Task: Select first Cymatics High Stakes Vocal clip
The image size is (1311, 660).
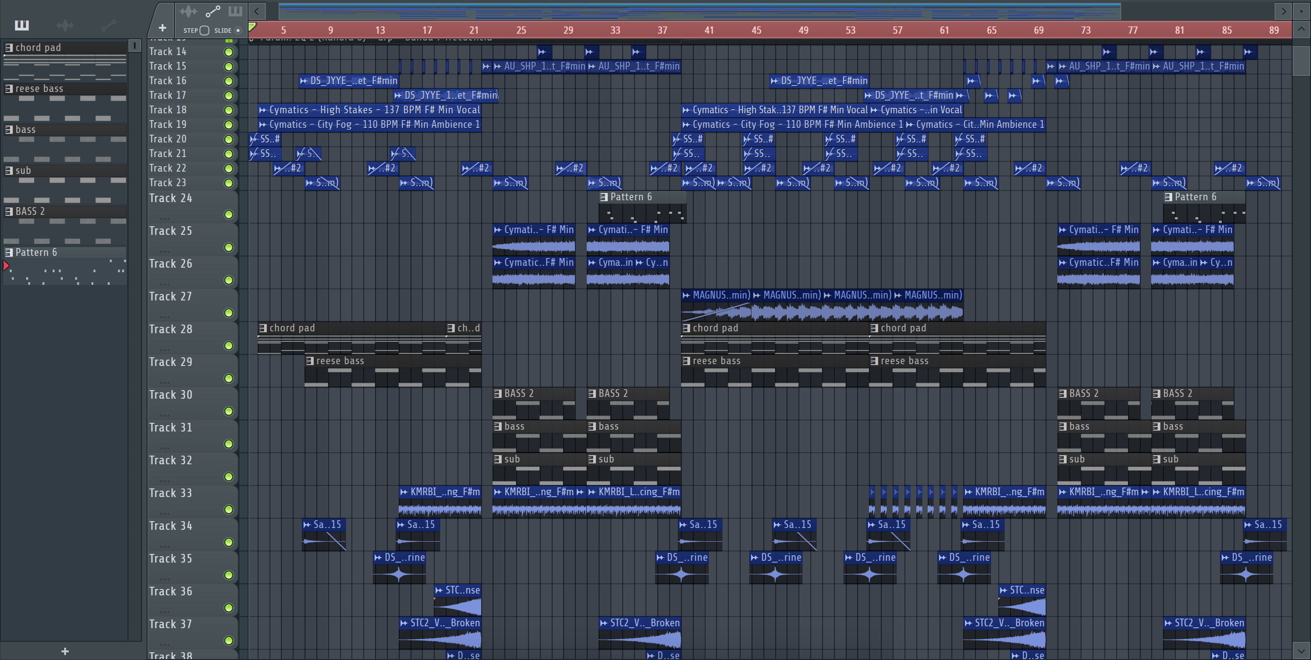Action: click(x=370, y=110)
